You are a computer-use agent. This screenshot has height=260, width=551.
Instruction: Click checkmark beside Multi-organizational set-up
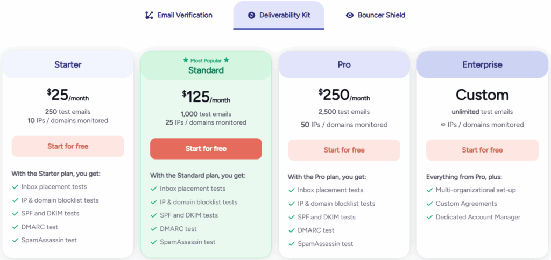pos(429,190)
